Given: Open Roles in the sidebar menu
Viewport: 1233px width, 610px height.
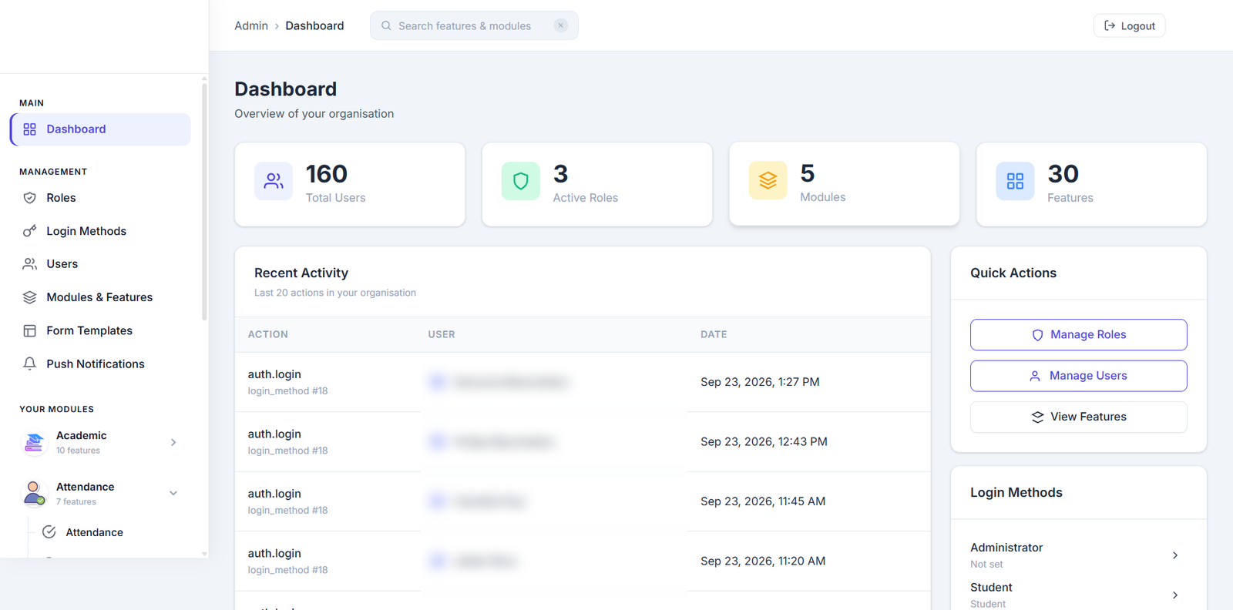Looking at the screenshot, I should click(x=100, y=198).
